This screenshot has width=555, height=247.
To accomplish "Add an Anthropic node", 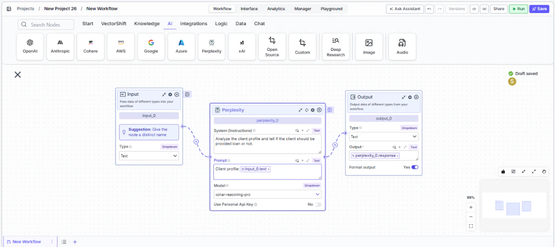I will [x=60, y=47].
